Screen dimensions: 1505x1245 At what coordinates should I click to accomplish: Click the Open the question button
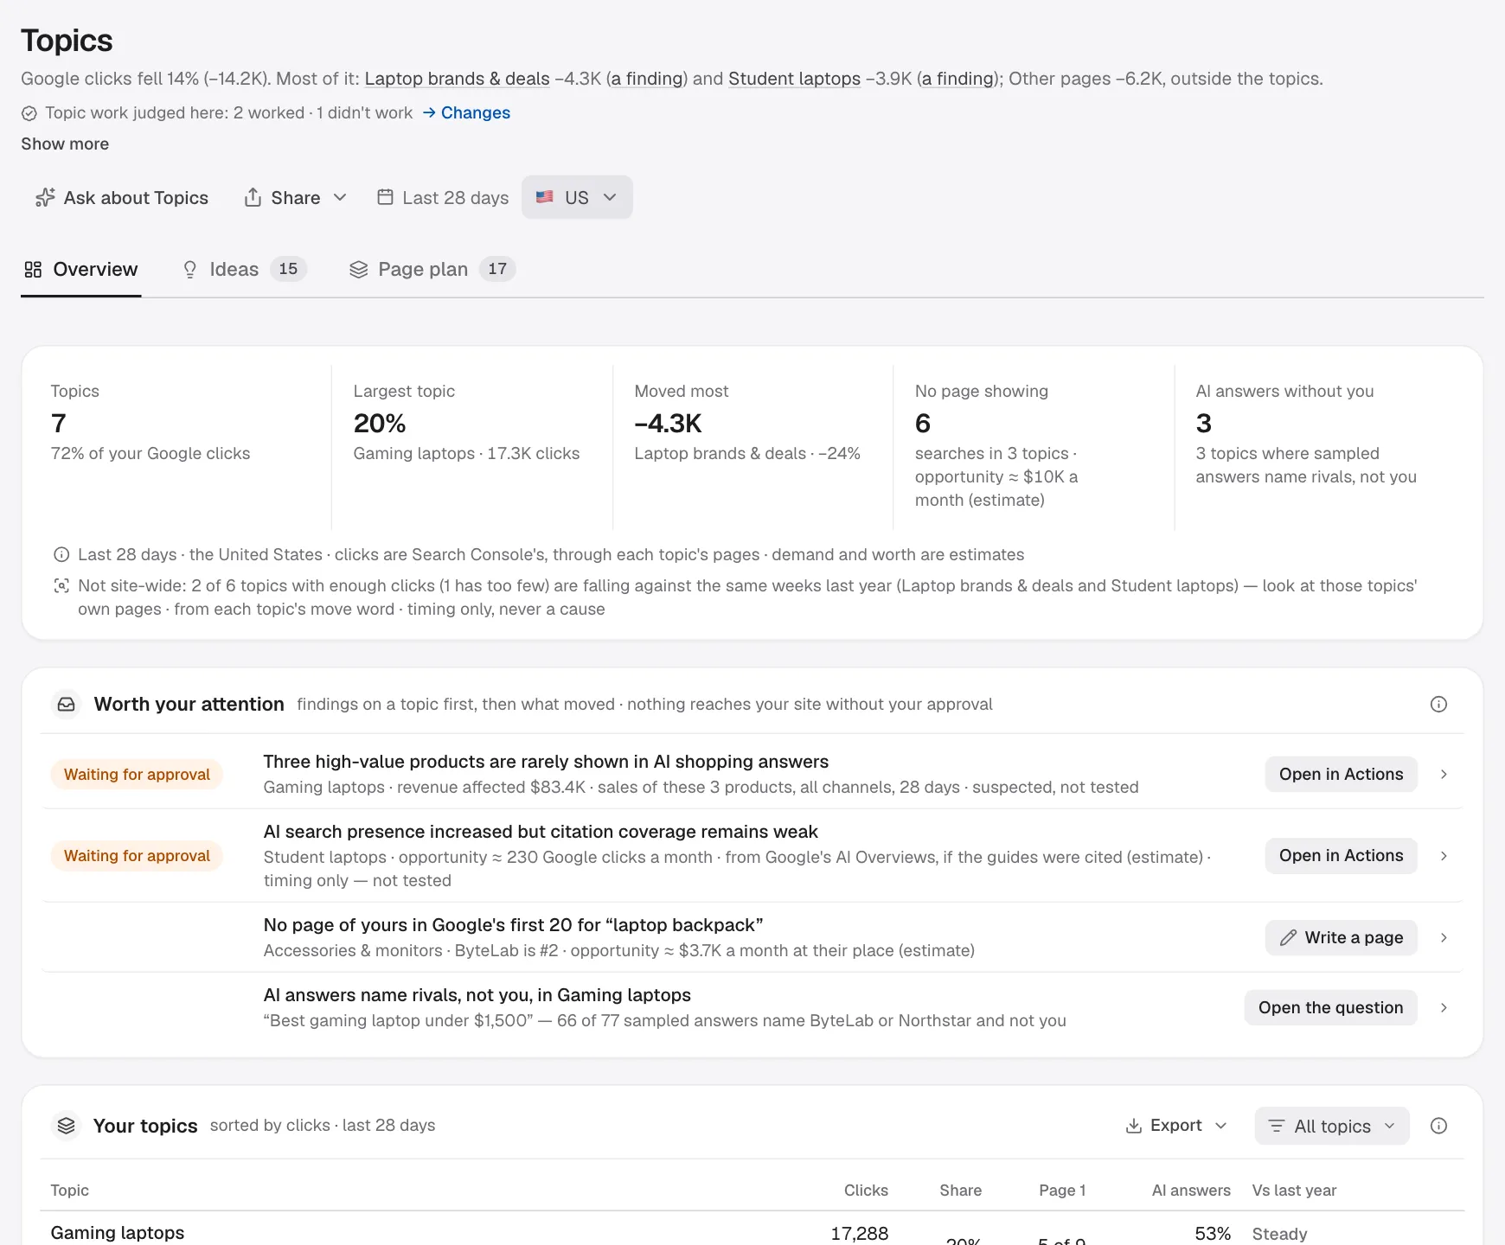[x=1330, y=1008]
